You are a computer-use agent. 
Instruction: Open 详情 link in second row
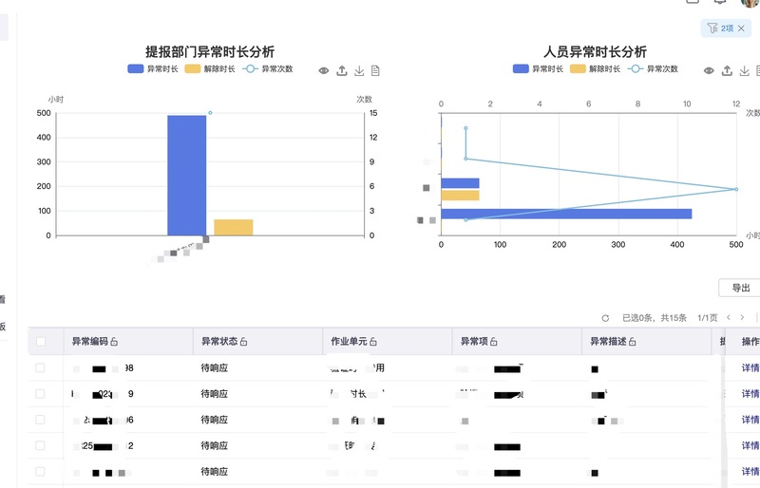pos(750,393)
